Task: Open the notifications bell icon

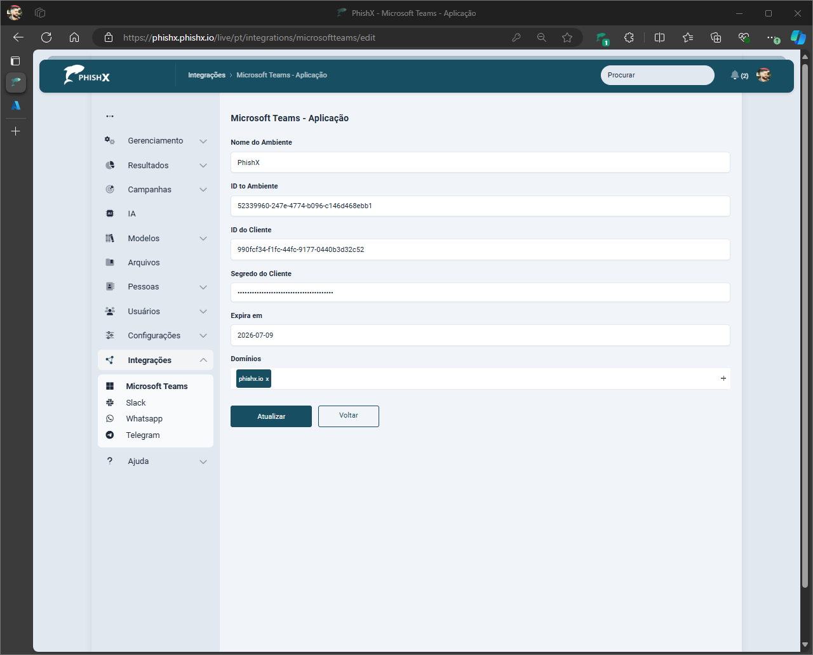Action: tap(735, 75)
